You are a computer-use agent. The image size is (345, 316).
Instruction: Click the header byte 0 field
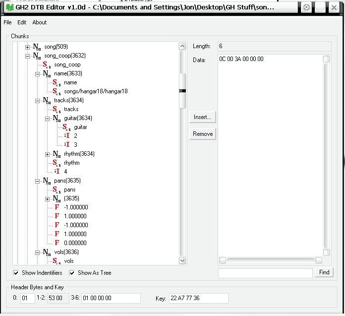click(x=27, y=298)
